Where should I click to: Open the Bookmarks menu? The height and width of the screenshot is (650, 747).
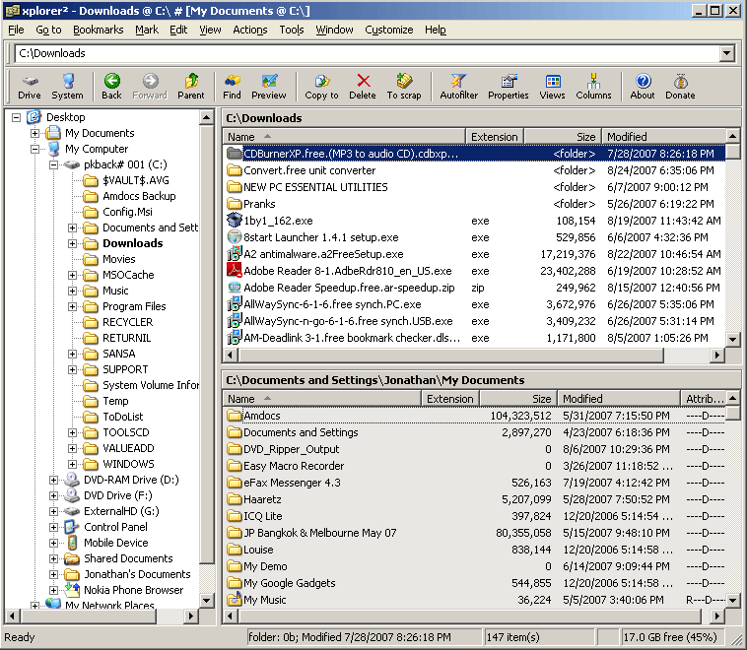tap(99, 30)
